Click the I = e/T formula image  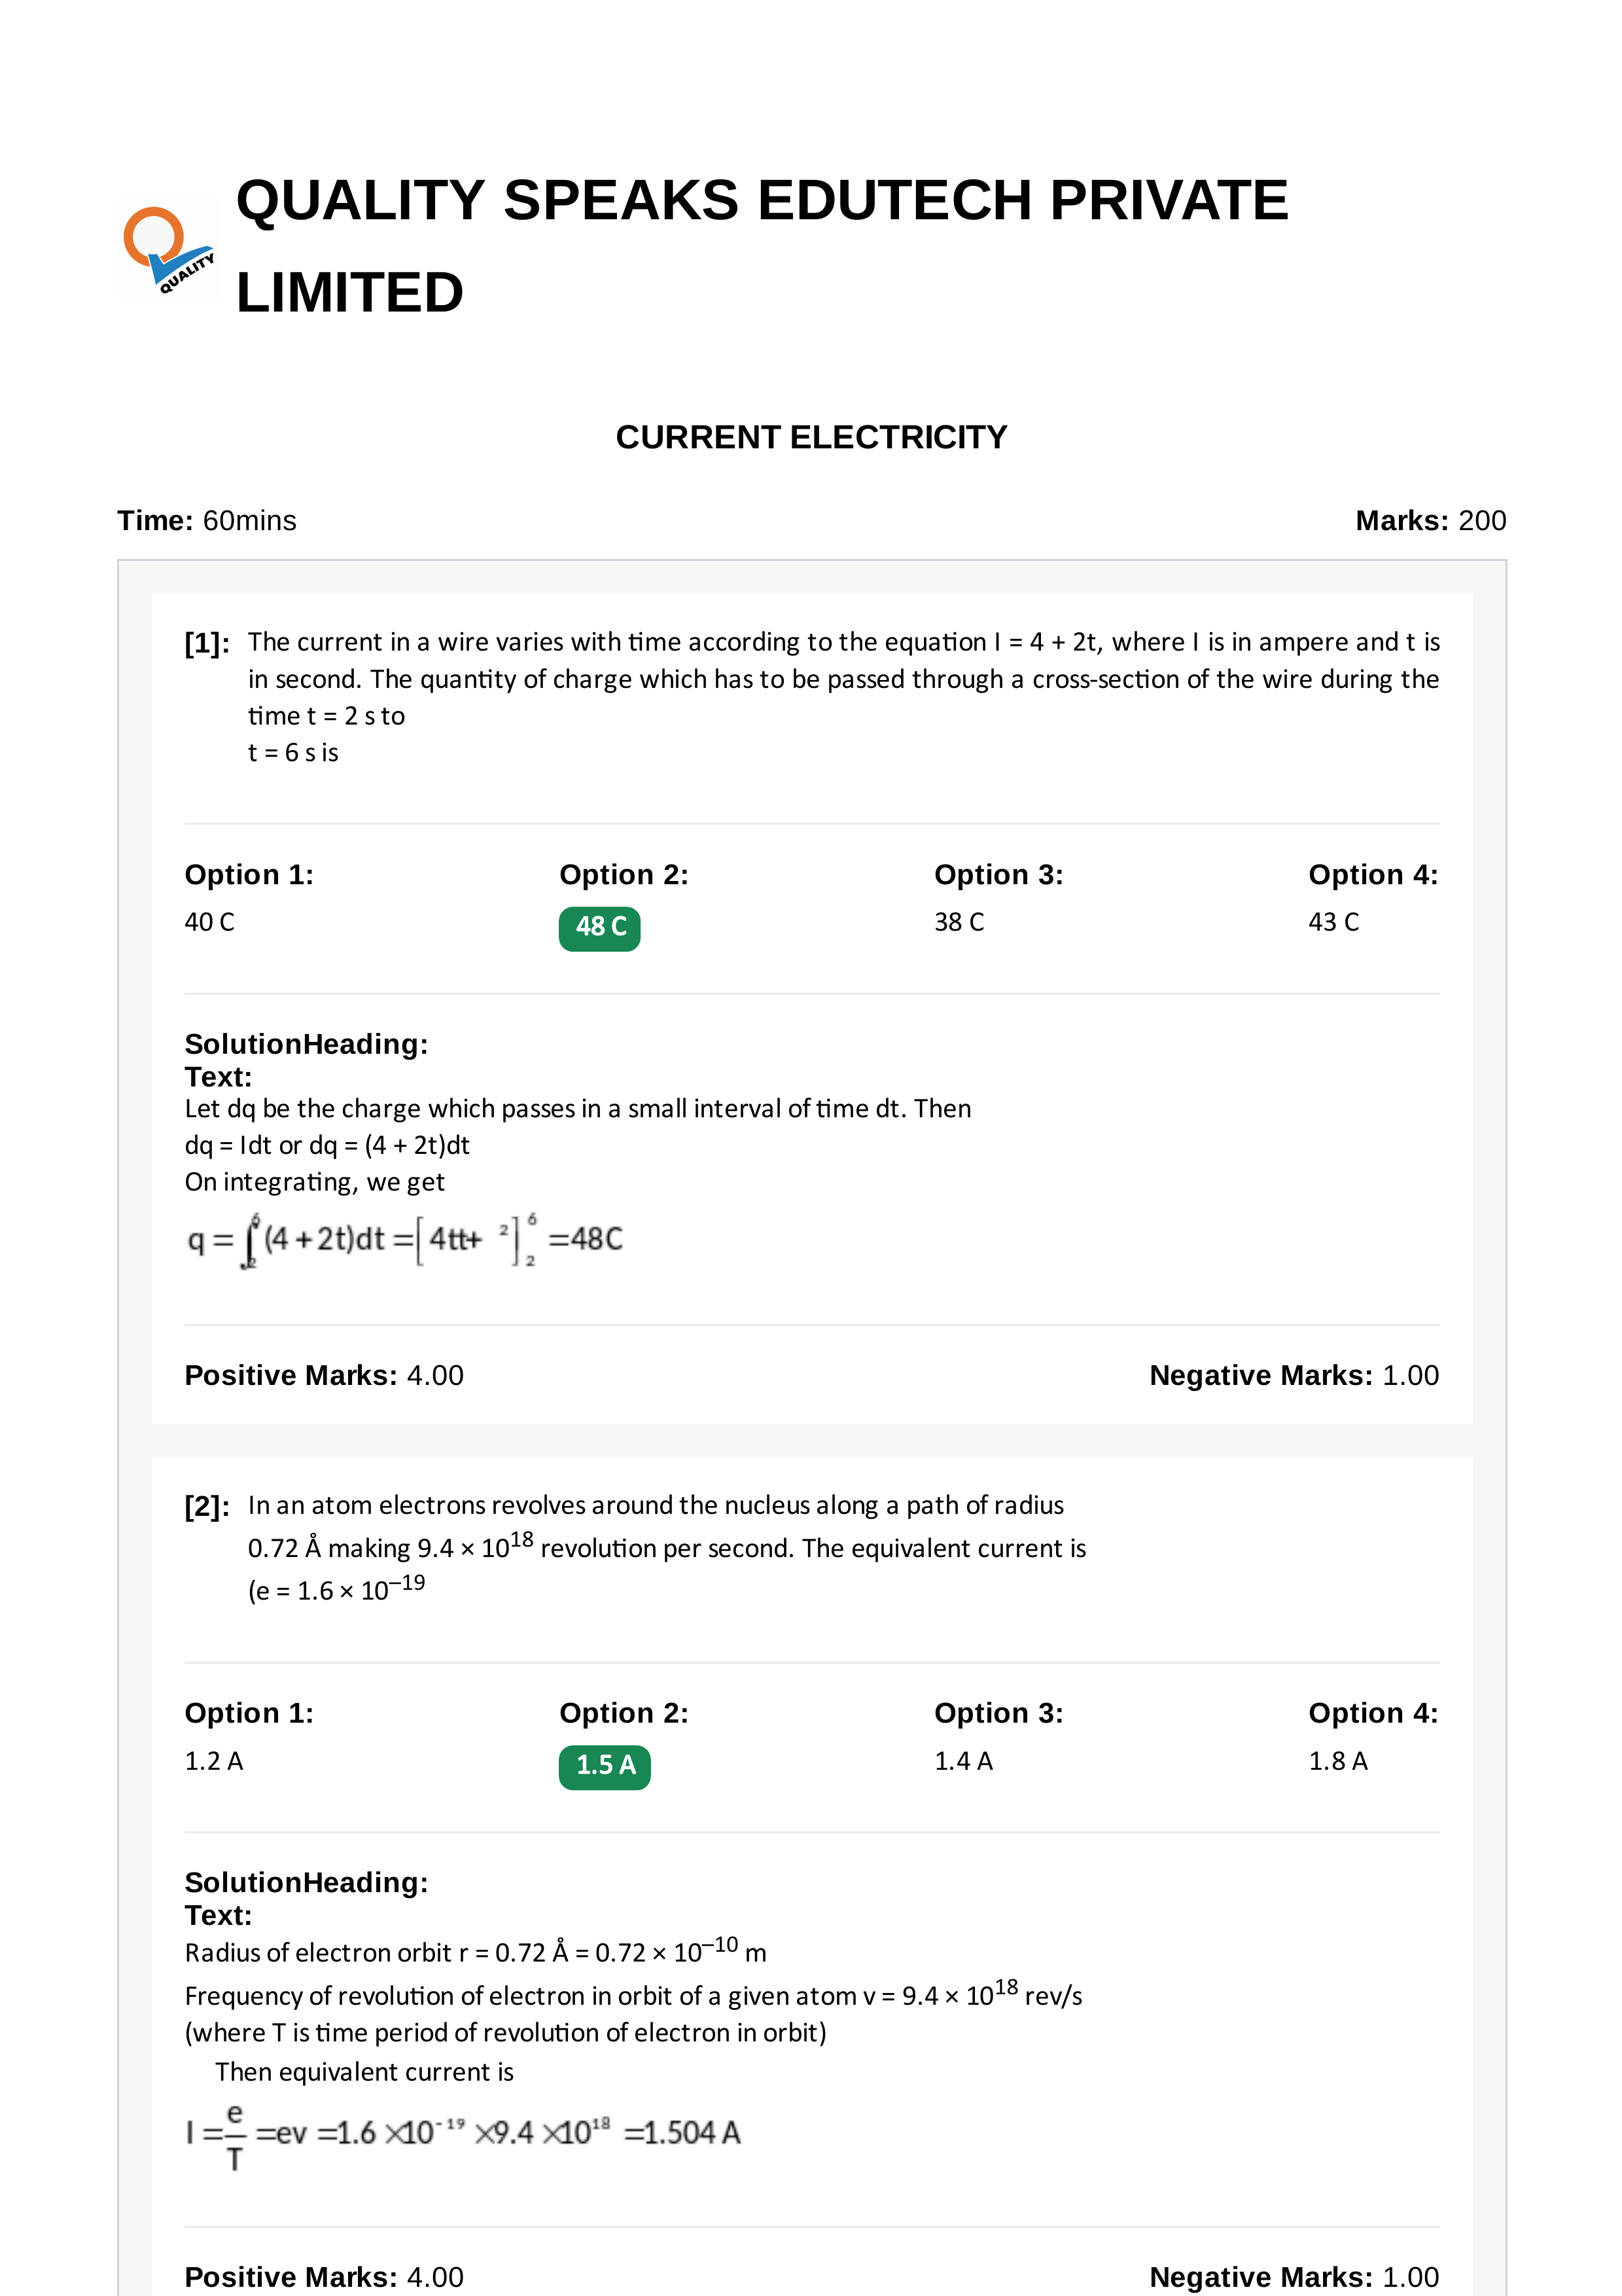pyautogui.click(x=463, y=2137)
